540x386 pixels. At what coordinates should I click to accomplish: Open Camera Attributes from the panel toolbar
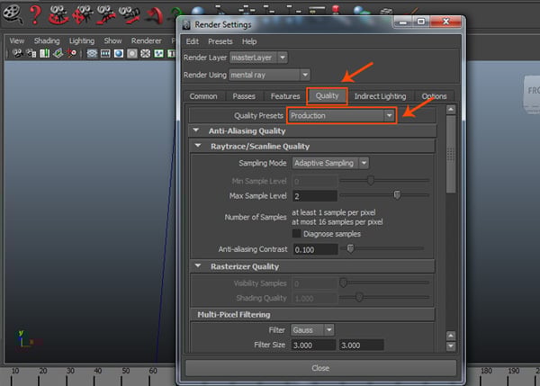31,53
